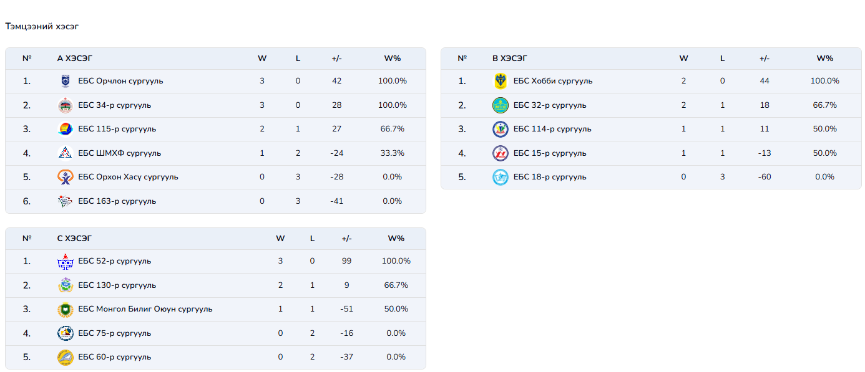
Task: Open ЕБС 130-р сургууль team link
Action: [x=117, y=285]
